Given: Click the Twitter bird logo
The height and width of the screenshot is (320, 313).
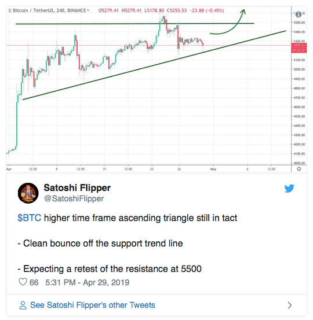Looking at the screenshot, I should 289,188.
